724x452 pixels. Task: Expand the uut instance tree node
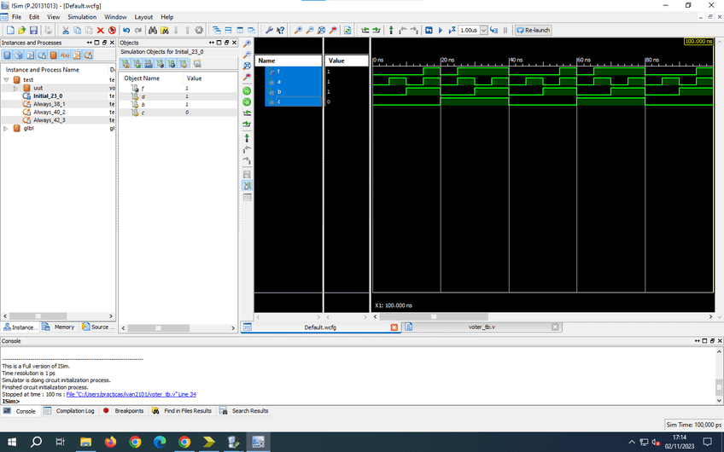pyautogui.click(x=15, y=88)
